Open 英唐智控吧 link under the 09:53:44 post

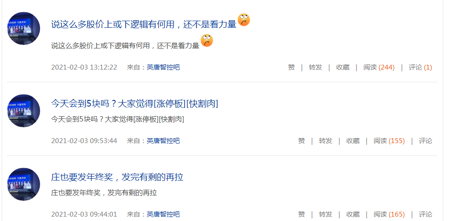point(163,141)
